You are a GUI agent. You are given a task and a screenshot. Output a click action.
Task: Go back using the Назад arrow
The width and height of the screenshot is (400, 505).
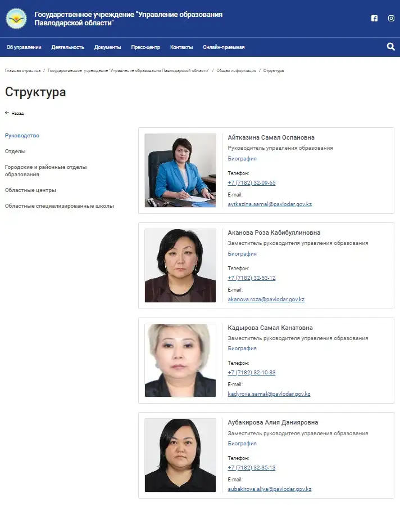[15, 113]
